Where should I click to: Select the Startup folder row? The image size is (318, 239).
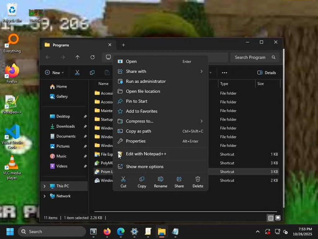tap(104, 119)
